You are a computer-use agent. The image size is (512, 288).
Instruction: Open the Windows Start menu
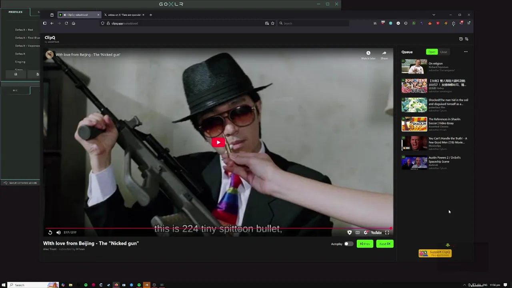(x=4, y=285)
